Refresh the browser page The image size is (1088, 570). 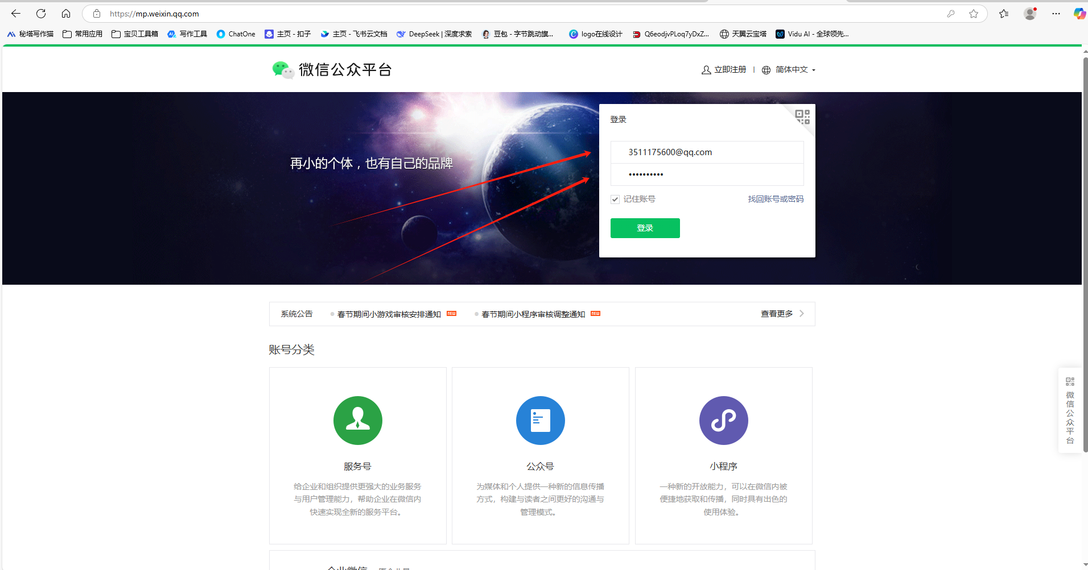click(41, 14)
